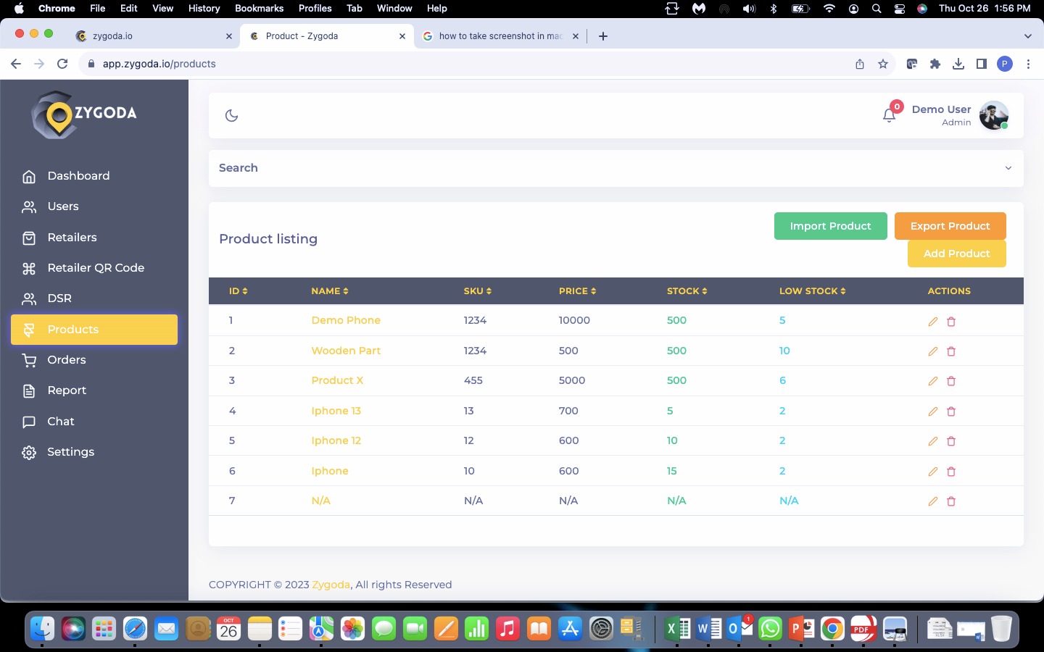The width and height of the screenshot is (1044, 652).
Task: Click the edit pencil for Demo Phone
Action: tap(933, 321)
